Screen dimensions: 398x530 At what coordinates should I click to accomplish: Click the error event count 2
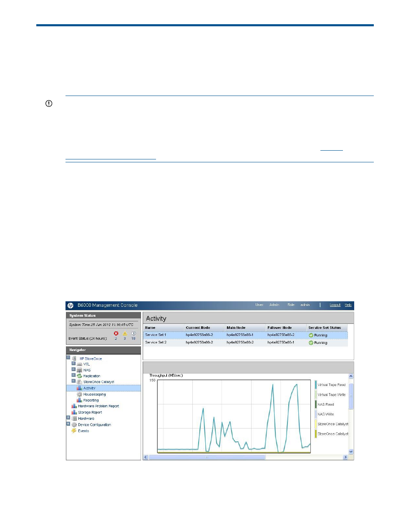click(116, 338)
